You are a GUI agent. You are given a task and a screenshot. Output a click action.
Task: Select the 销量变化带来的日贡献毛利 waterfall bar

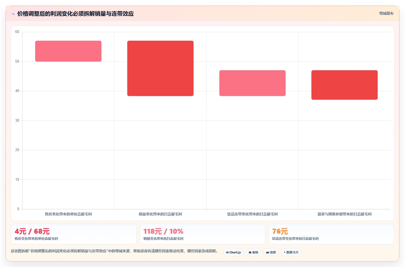pos(160,68)
